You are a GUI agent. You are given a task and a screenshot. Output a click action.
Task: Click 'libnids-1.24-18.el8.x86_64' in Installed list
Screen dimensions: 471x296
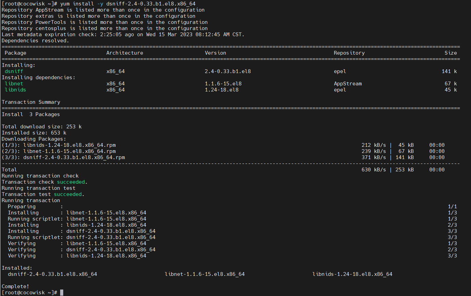(352, 274)
